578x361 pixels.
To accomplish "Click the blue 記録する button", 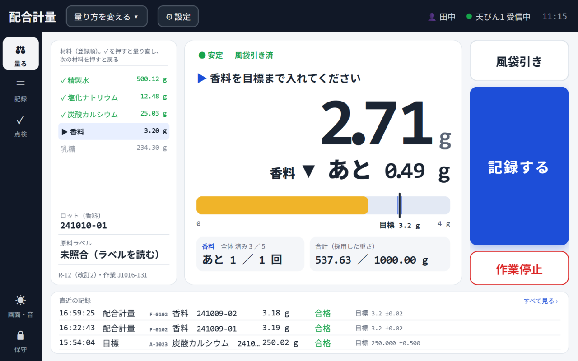I will tap(519, 166).
